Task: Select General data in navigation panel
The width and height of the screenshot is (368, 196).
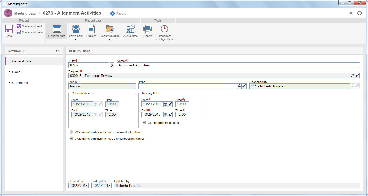Action: pyautogui.click(x=34, y=61)
